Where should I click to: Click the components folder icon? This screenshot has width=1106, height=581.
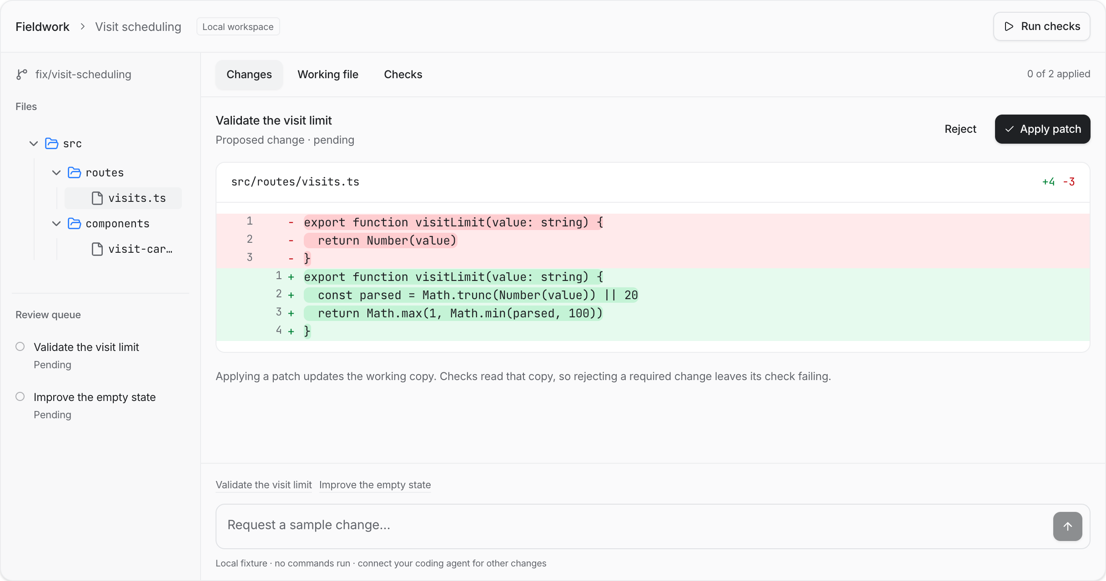74,224
